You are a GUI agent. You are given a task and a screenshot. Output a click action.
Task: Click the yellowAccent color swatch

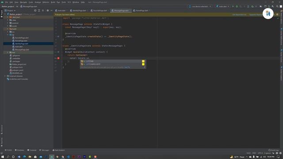pos(143,64)
